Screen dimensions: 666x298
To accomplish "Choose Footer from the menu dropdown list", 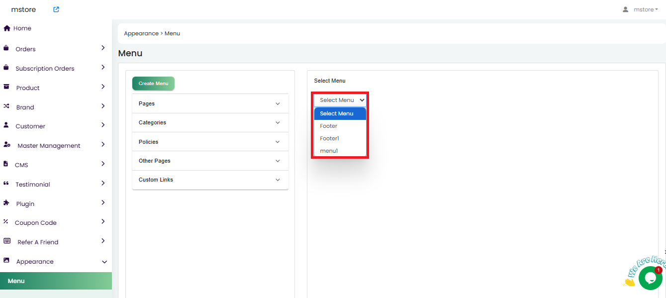I will (x=329, y=126).
